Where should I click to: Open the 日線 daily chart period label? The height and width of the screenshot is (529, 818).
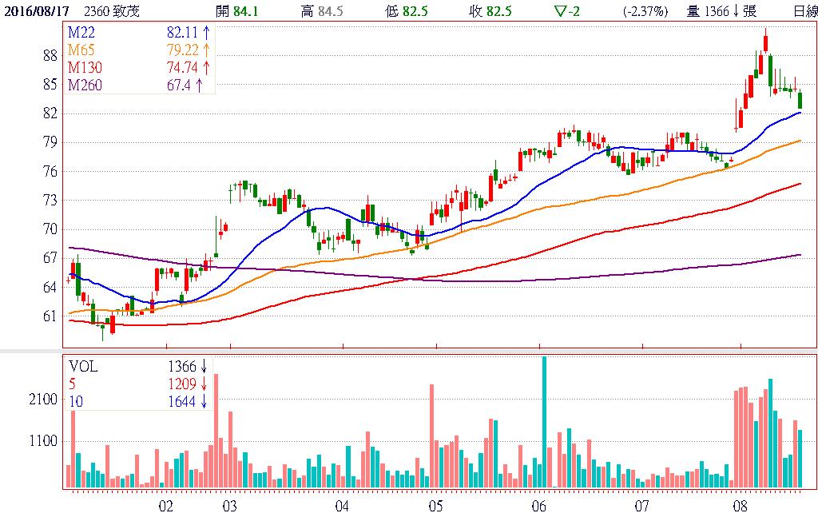804,11
